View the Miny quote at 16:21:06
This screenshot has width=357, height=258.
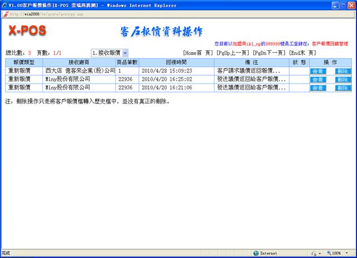318,88
